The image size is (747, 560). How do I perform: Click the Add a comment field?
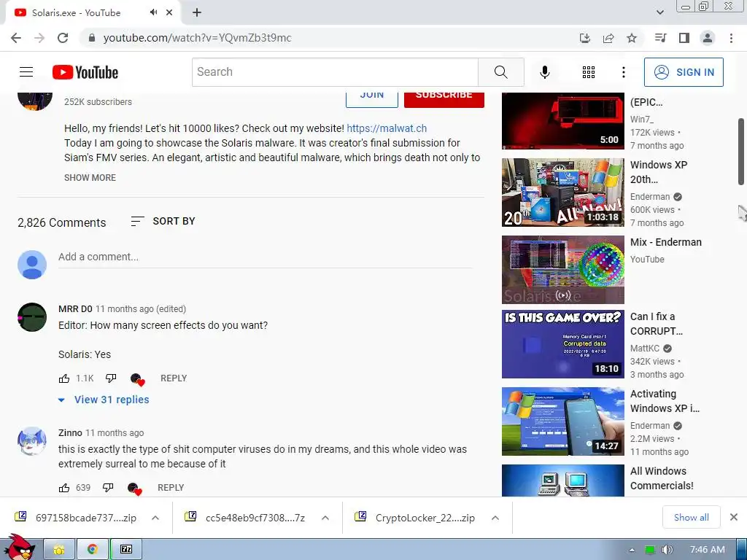[265, 257]
